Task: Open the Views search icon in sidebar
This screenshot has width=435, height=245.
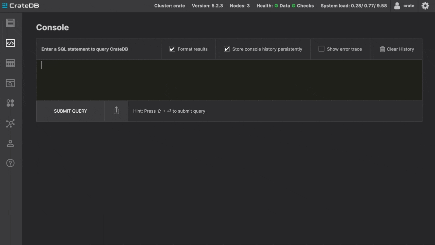Action: tap(10, 83)
